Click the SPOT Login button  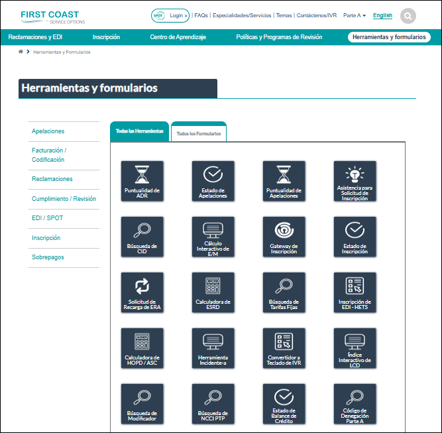(170, 15)
